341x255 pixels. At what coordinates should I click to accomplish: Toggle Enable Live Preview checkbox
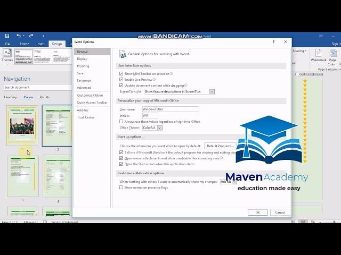point(121,79)
